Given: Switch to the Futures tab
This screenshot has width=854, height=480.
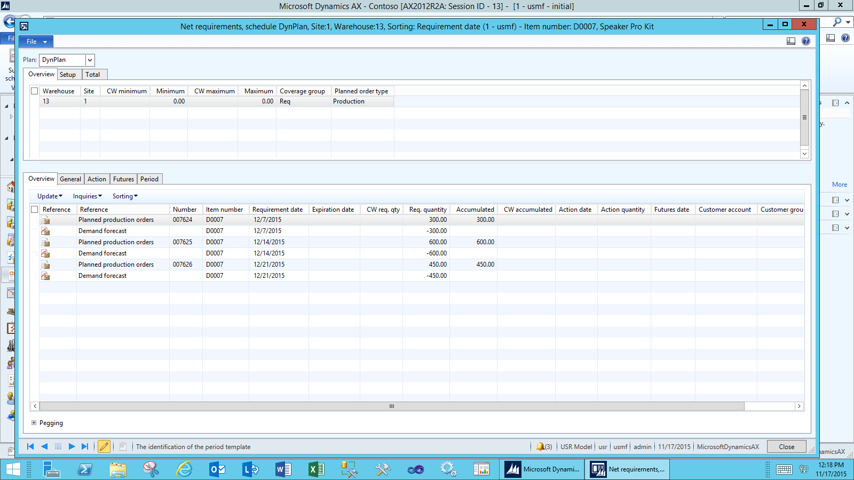Looking at the screenshot, I should tap(123, 179).
